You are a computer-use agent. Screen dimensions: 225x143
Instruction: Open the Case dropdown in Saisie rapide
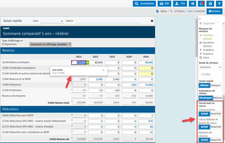point(52,21)
